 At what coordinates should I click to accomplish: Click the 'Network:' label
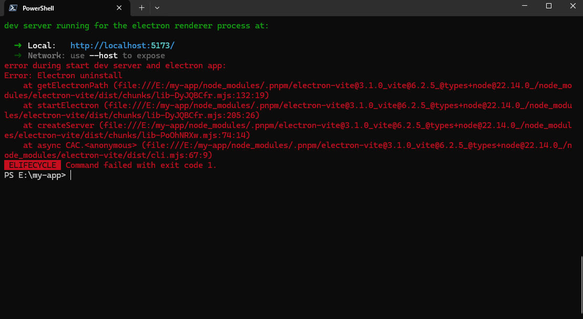coord(46,56)
